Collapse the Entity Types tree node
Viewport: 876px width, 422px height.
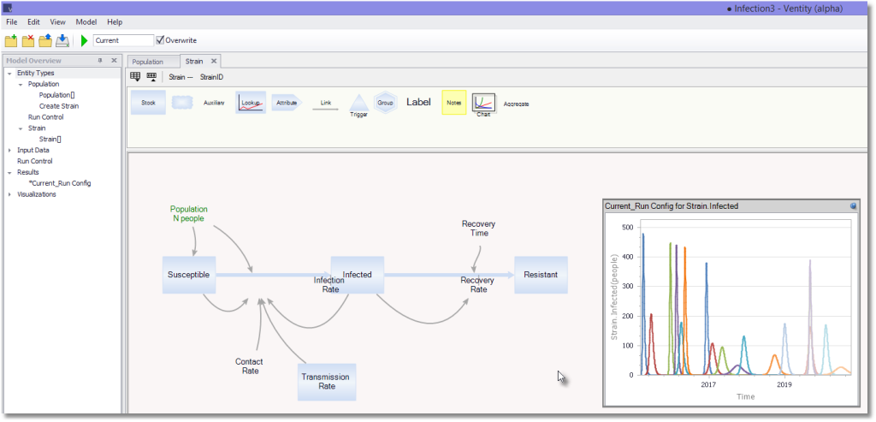click(9, 74)
